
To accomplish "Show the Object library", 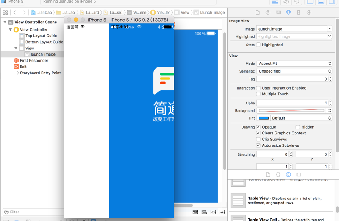I will (289, 175).
